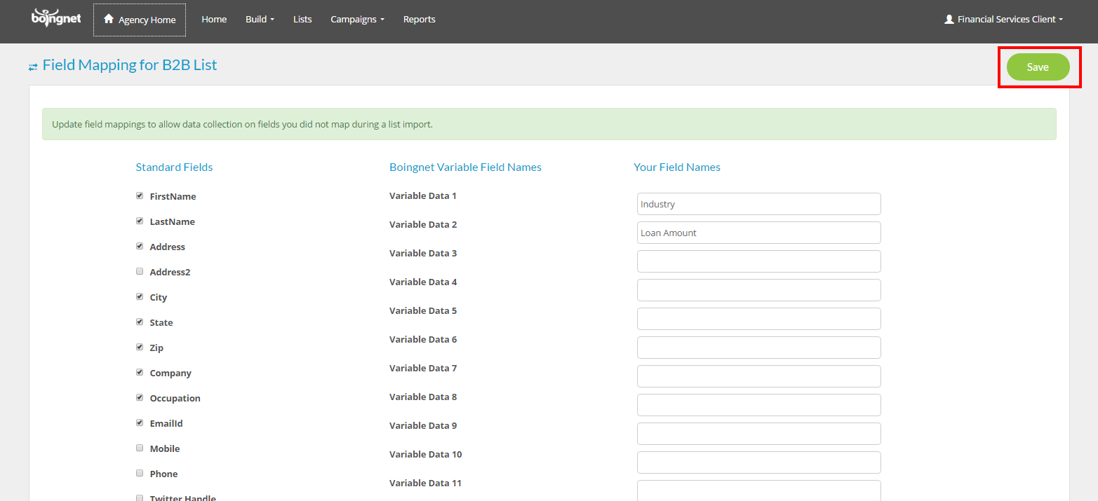Click the Occupation label text
The height and width of the screenshot is (501, 1098).
click(x=175, y=398)
